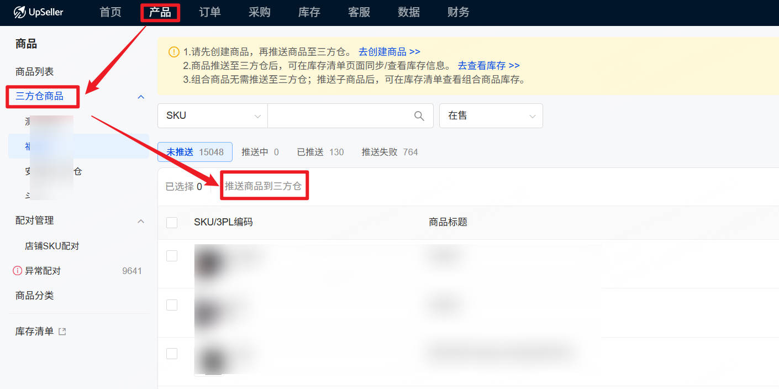Click the search magnifier icon
This screenshot has height=389, width=779.
point(419,116)
